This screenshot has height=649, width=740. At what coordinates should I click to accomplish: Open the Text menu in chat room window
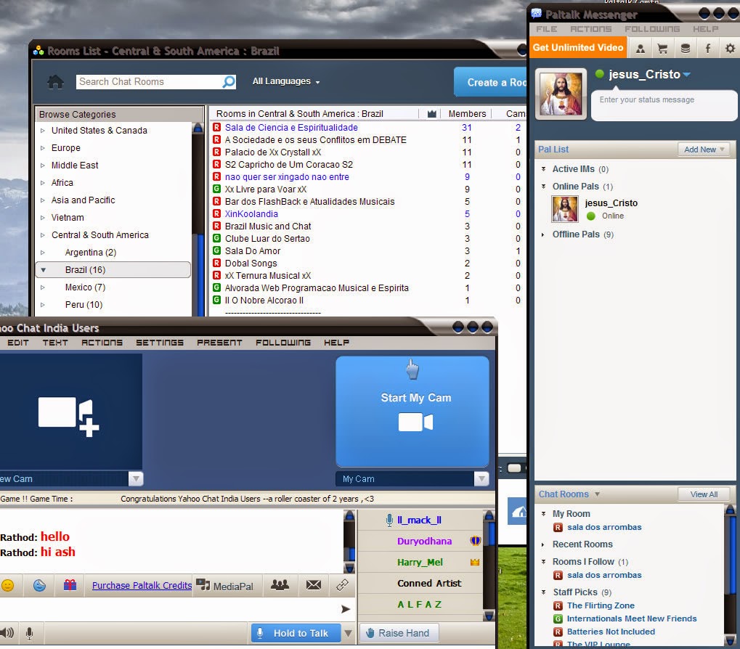point(55,343)
